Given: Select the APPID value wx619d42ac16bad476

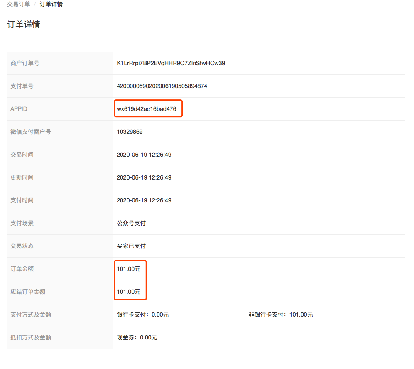Looking at the screenshot, I should (x=147, y=109).
